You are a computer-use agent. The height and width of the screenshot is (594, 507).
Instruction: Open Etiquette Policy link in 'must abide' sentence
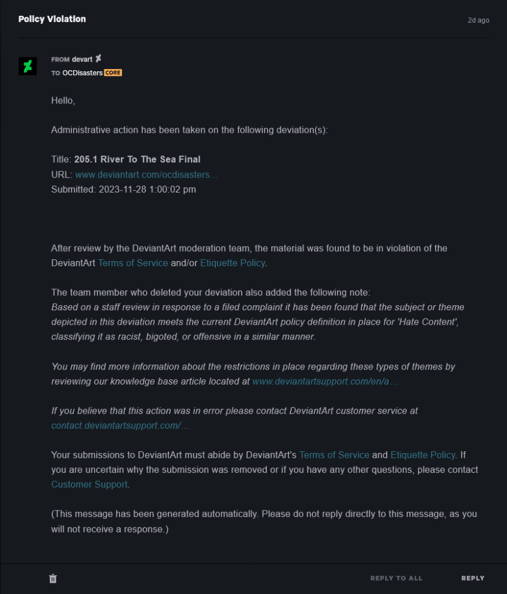[423, 455]
